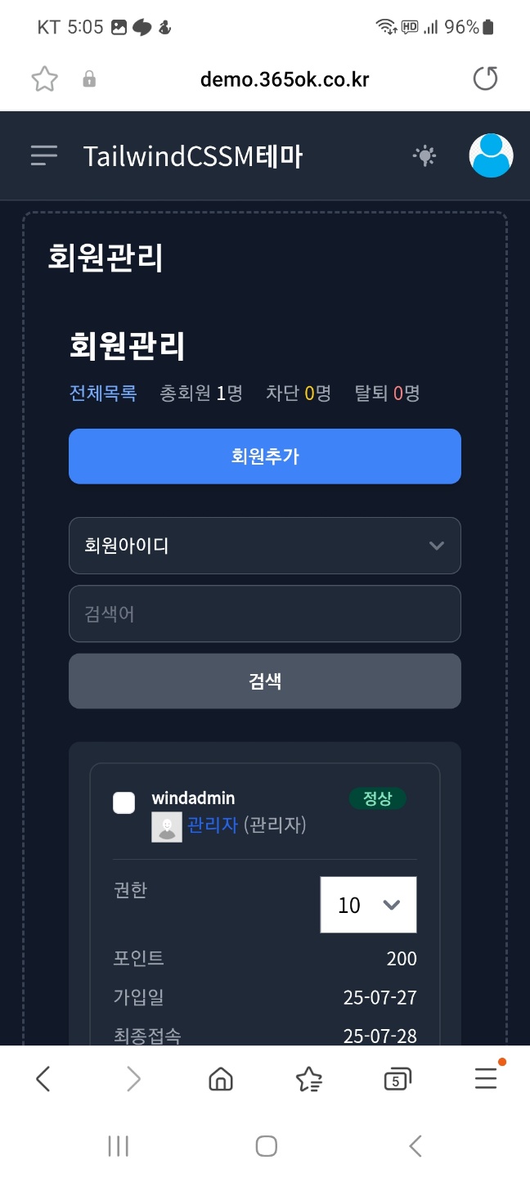Screen dimensions: 530x1178
Task: Tap the home icon in the browser toolbar
Action: 219,1078
